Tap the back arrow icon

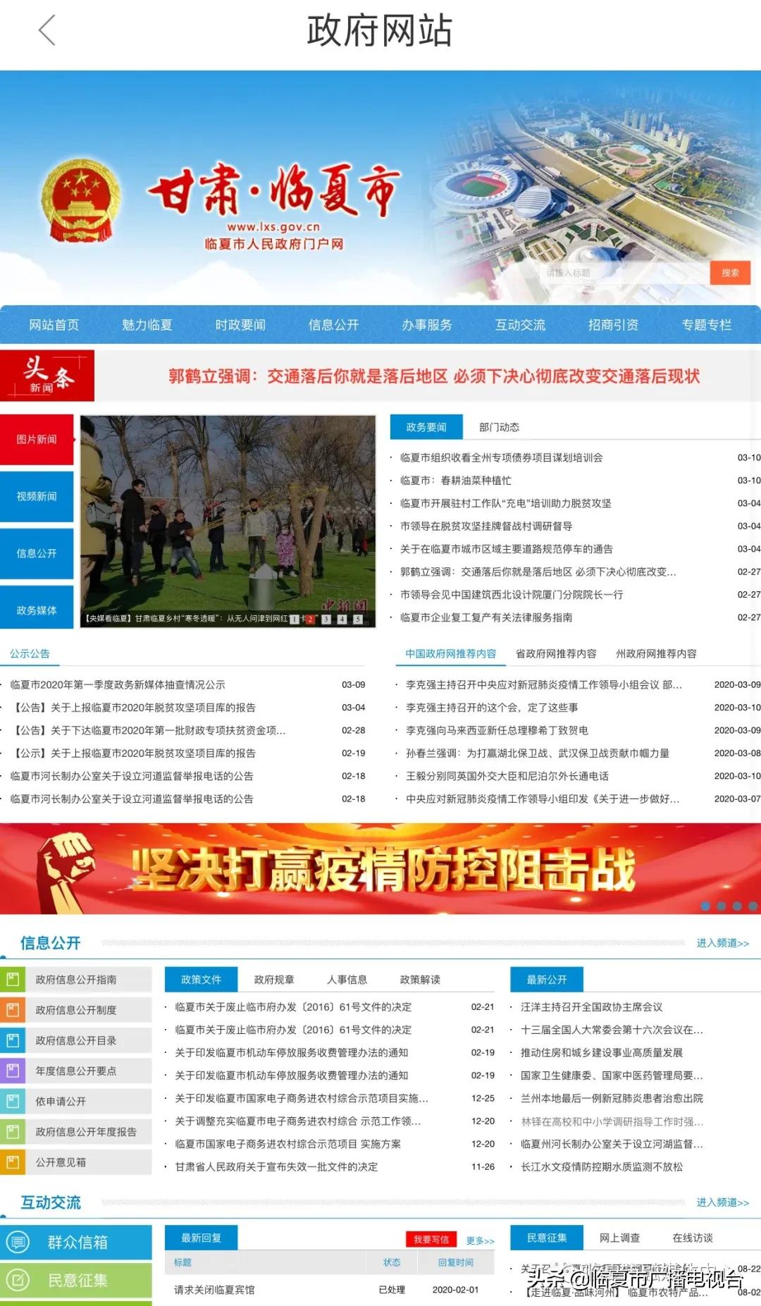point(47,31)
